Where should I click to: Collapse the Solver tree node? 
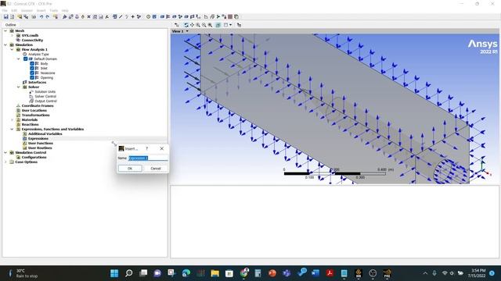pyautogui.click(x=18, y=87)
